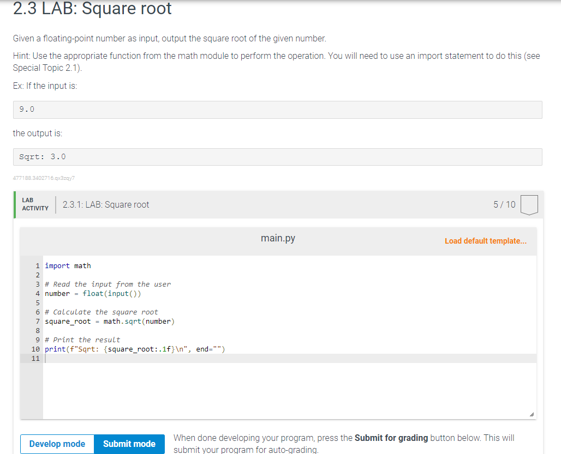Click the 'the output is:' text

38,133
